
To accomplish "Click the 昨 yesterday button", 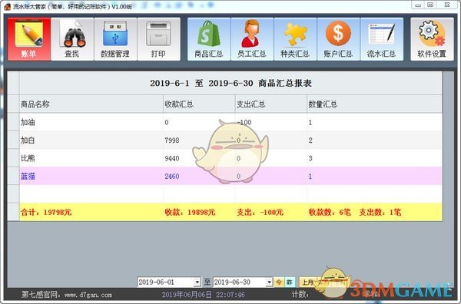I will click(x=290, y=283).
